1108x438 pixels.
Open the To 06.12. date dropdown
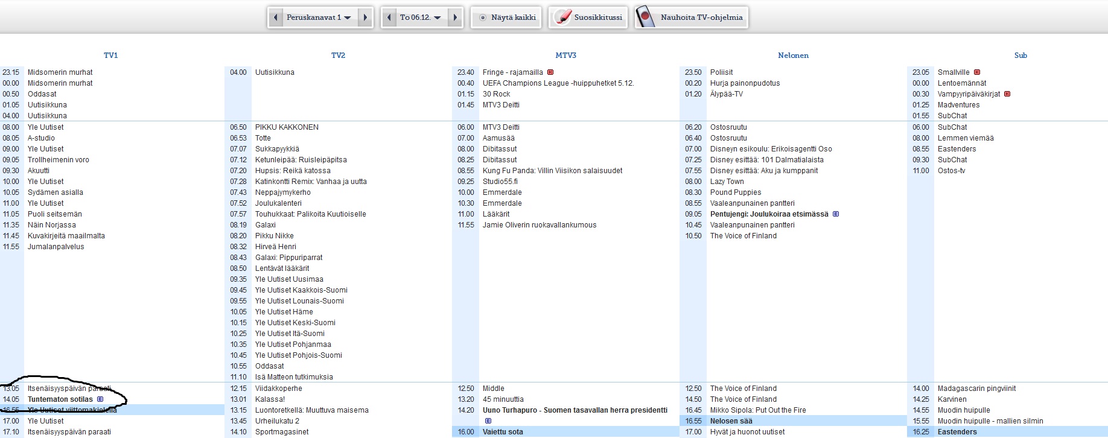point(420,17)
